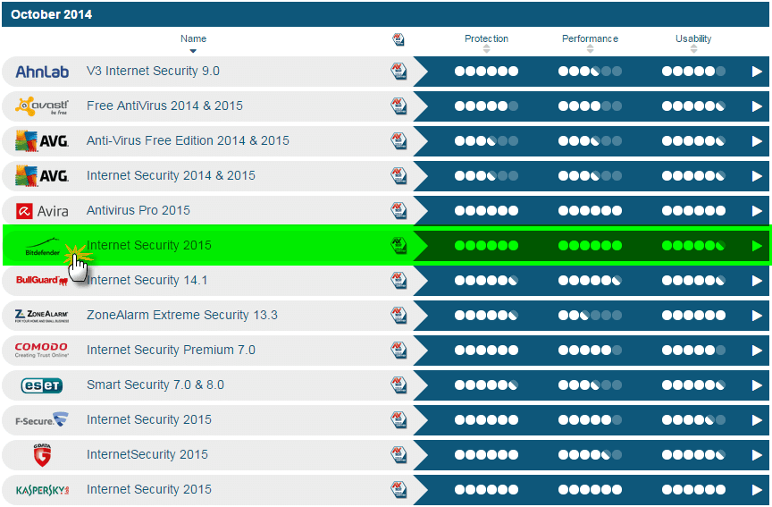
Task: Expand details arrow for AVG Internet Security
Action: 757,176
